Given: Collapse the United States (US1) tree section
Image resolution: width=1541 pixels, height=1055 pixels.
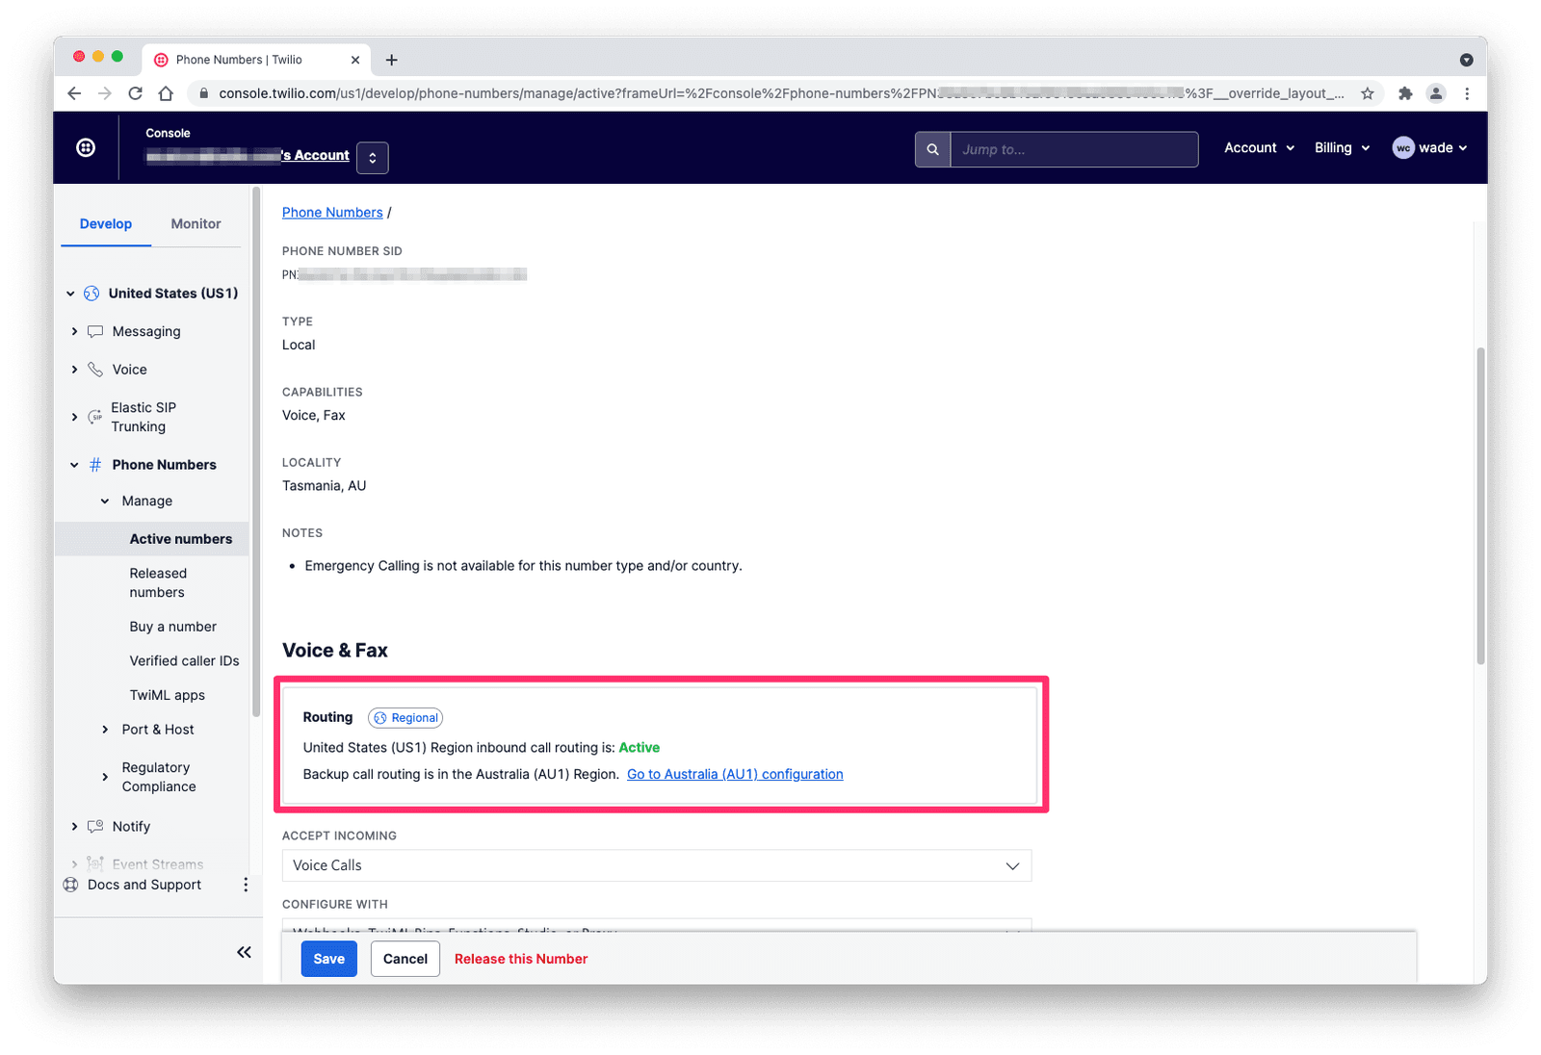Looking at the screenshot, I should 70,293.
